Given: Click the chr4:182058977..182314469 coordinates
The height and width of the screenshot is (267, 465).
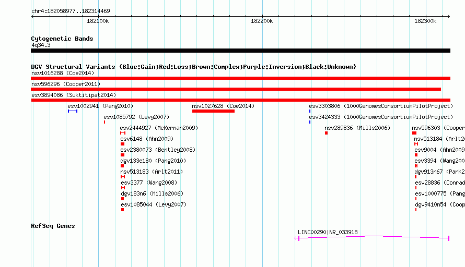Looking at the screenshot, I should coord(71,11).
